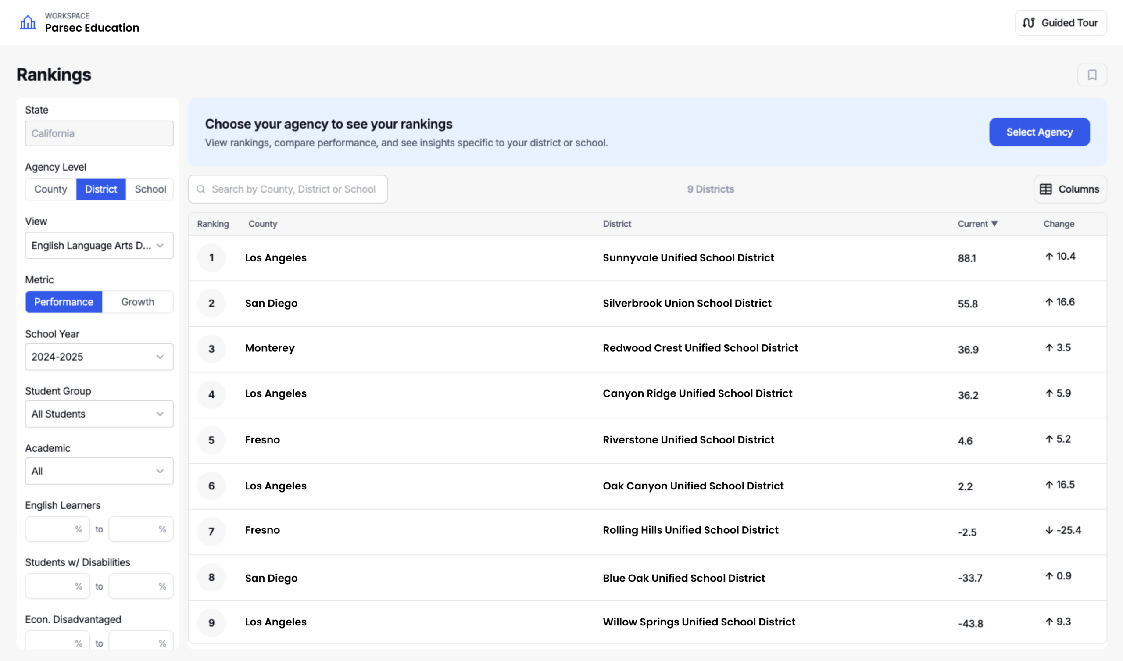1123x661 pixels.
Task: Click current score -43.8
Action: tap(970, 624)
